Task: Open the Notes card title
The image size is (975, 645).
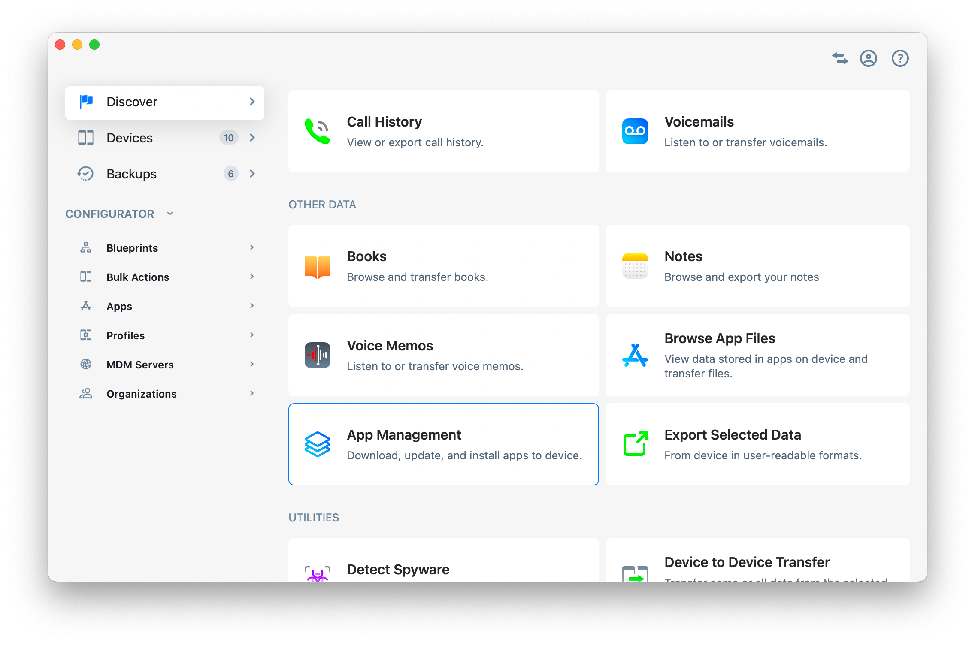Action: (x=683, y=256)
